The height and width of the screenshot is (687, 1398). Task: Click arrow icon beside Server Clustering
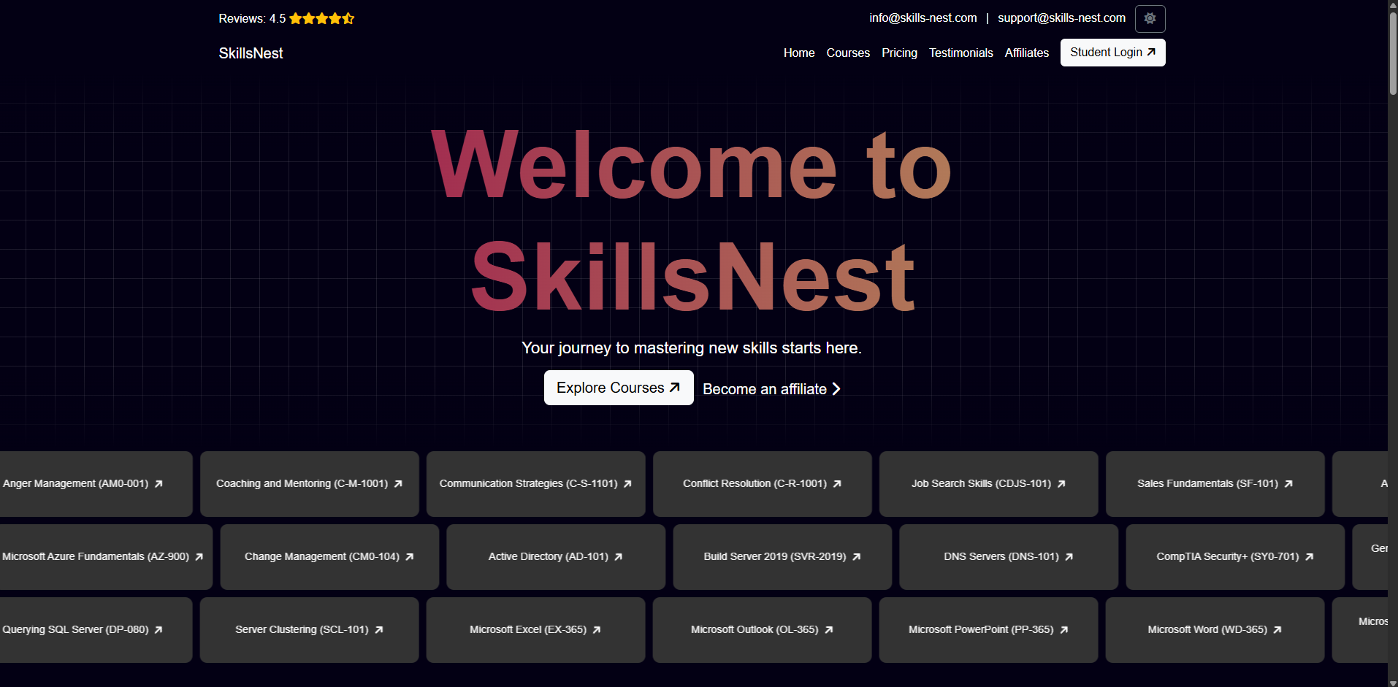pyautogui.click(x=379, y=629)
